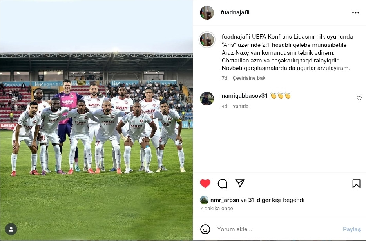
Task: Open nmr_arpsn username link
Action: point(225,200)
